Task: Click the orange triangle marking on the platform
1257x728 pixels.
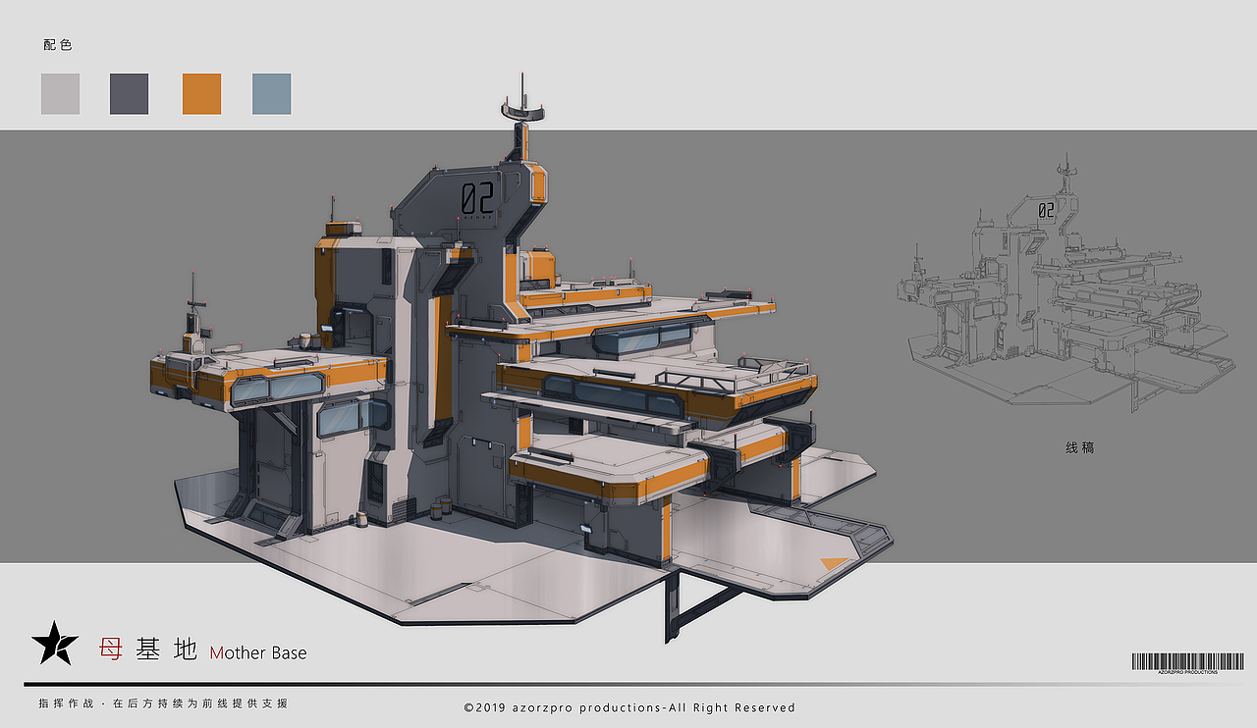Action: (x=835, y=563)
